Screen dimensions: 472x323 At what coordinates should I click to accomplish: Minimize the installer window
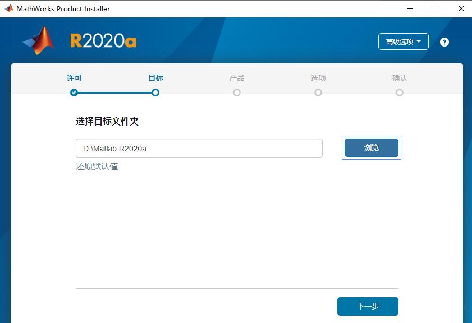coord(410,8)
